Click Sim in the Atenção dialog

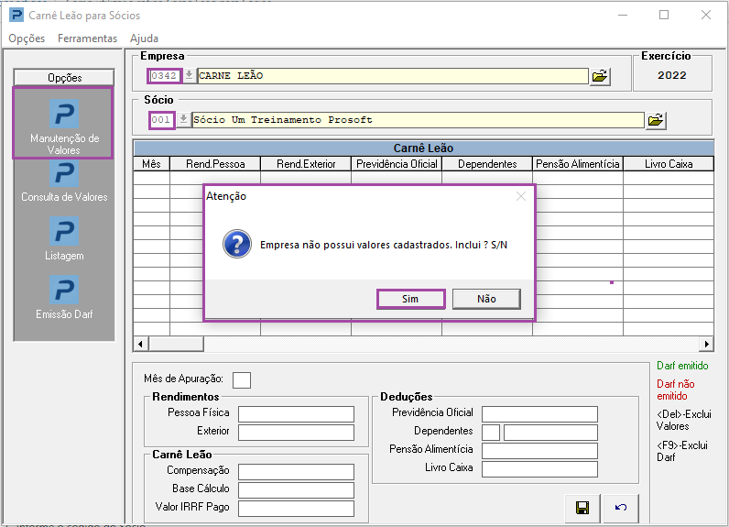[x=410, y=299]
